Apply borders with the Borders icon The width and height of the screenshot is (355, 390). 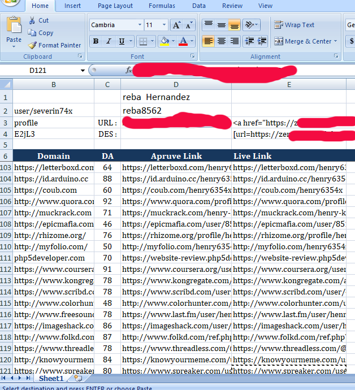point(143,41)
